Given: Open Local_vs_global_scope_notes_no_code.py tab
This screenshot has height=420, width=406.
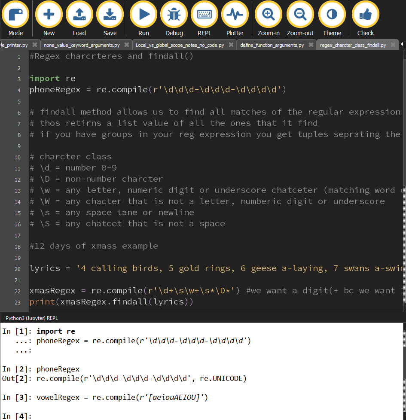Looking at the screenshot, I should (180, 45).
